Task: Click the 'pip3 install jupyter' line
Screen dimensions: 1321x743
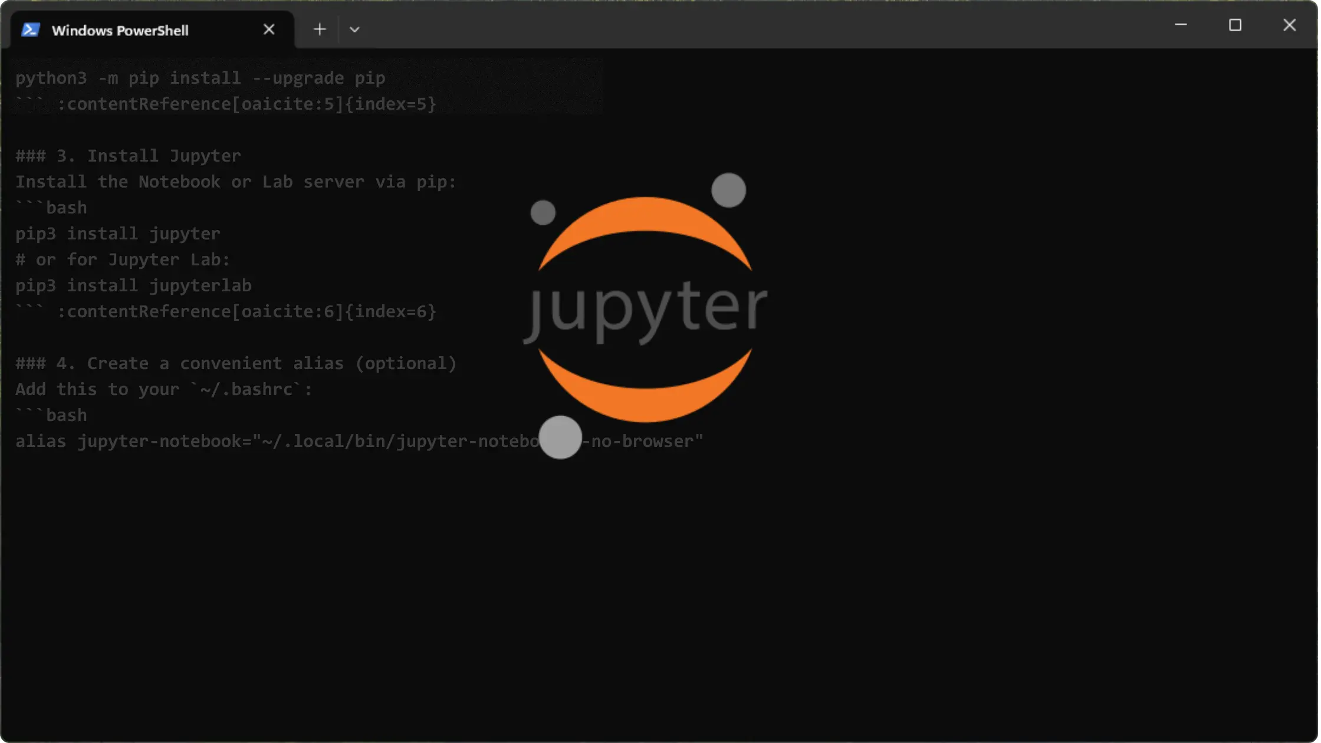Action: [117, 234]
